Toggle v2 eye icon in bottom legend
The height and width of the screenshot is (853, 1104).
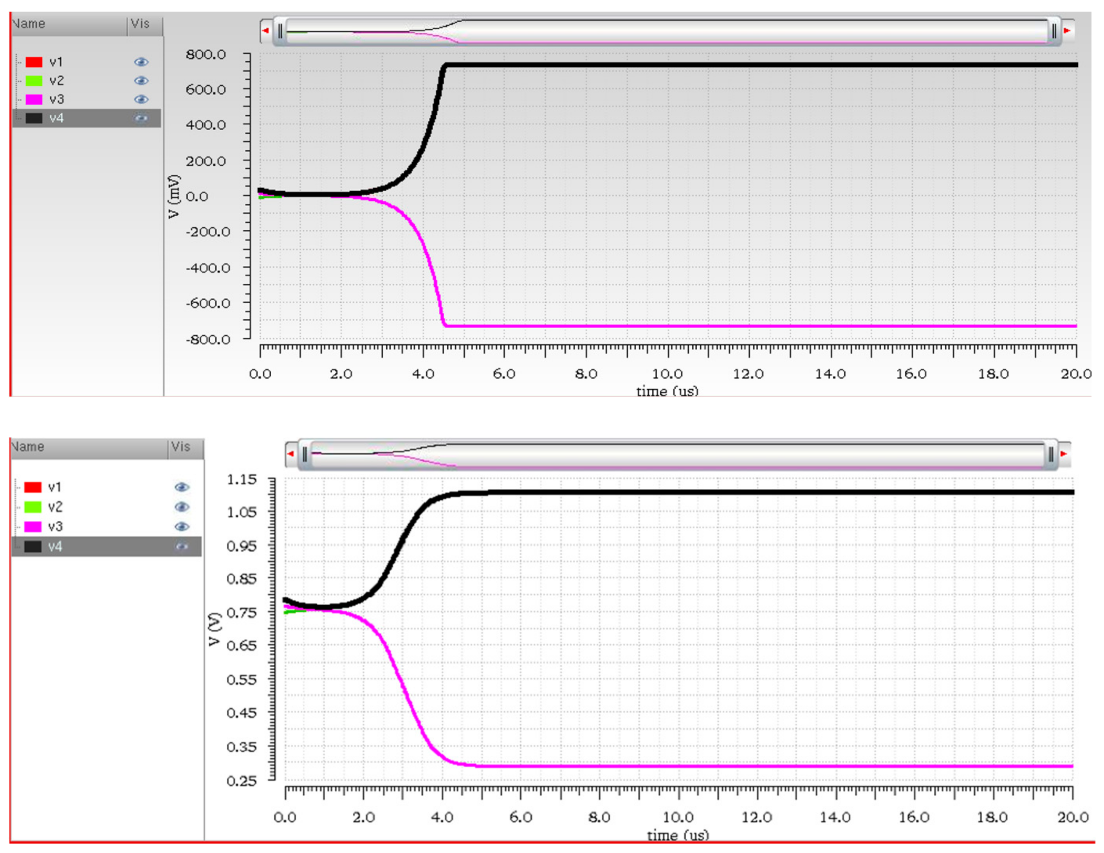pyautogui.click(x=182, y=507)
